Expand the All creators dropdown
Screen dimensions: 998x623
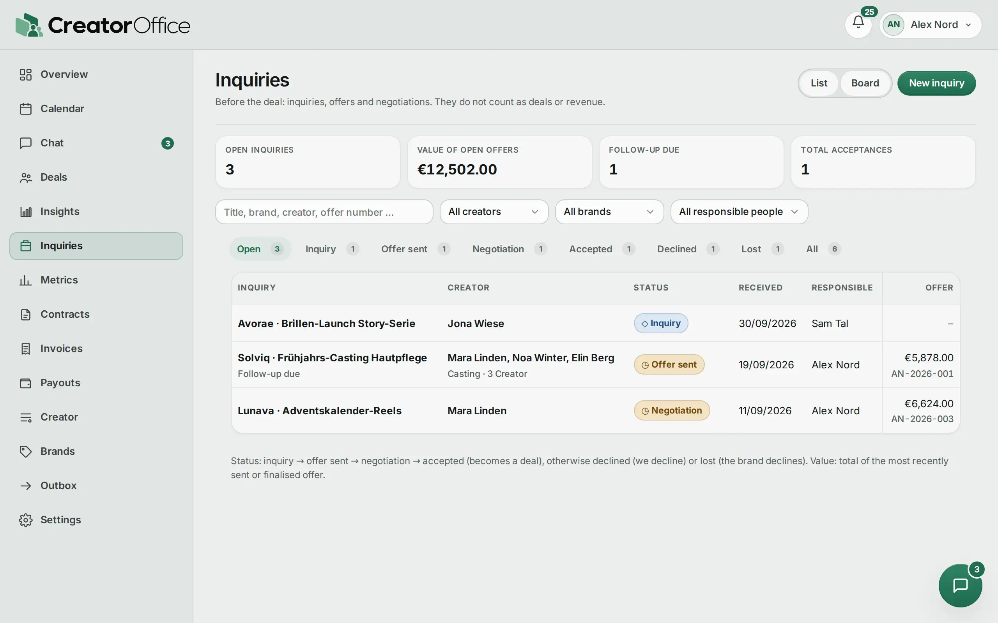coord(494,212)
